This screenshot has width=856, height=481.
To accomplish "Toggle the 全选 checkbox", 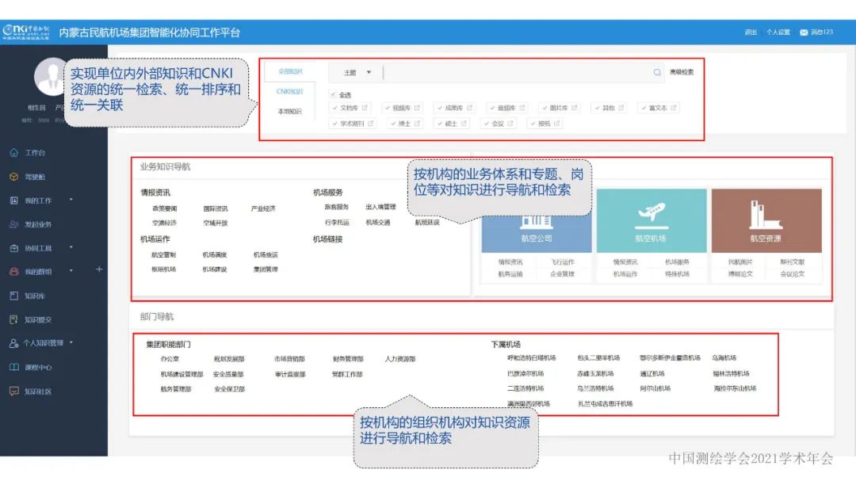I will pyautogui.click(x=334, y=94).
